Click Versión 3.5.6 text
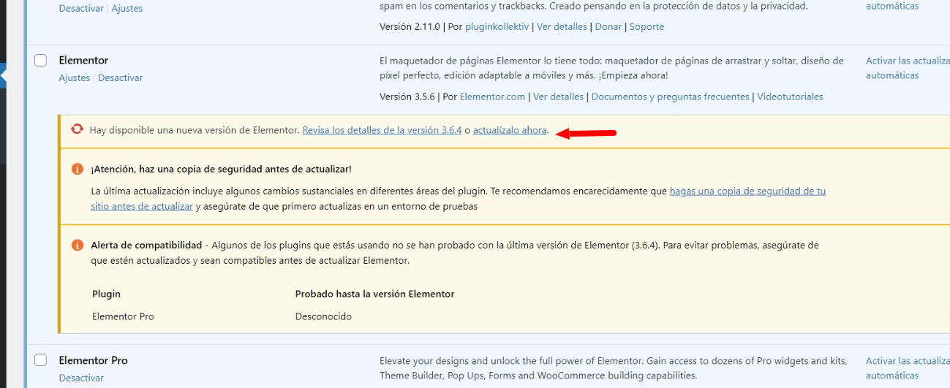Screen dimensions: 950x388 tap(409, 96)
